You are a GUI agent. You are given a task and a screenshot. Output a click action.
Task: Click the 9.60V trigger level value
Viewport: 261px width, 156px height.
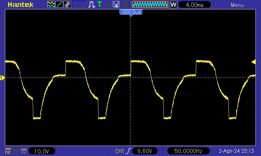pyautogui.click(x=145, y=151)
